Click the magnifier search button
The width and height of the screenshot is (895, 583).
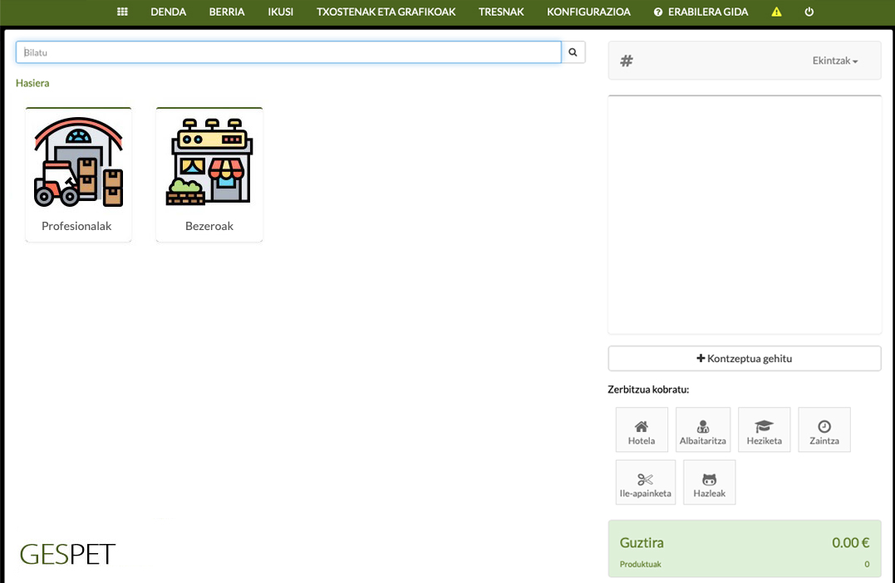(573, 52)
